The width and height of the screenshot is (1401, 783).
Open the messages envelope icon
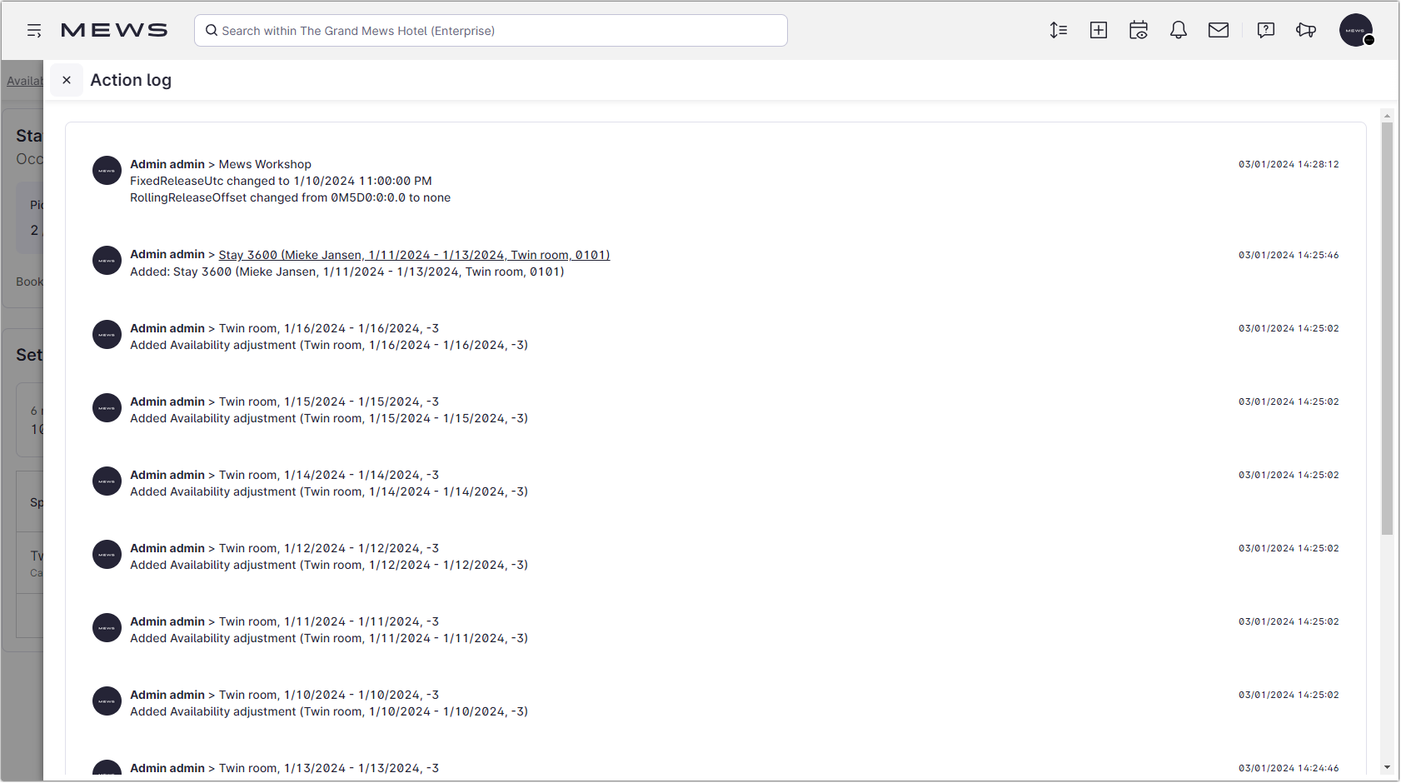1219,30
